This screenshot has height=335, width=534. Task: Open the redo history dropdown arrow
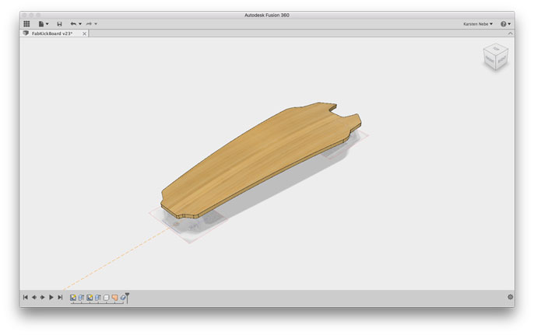[x=96, y=24]
